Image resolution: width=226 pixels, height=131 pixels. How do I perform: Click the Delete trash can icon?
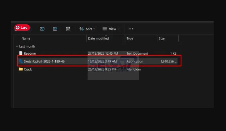click(x=68, y=29)
